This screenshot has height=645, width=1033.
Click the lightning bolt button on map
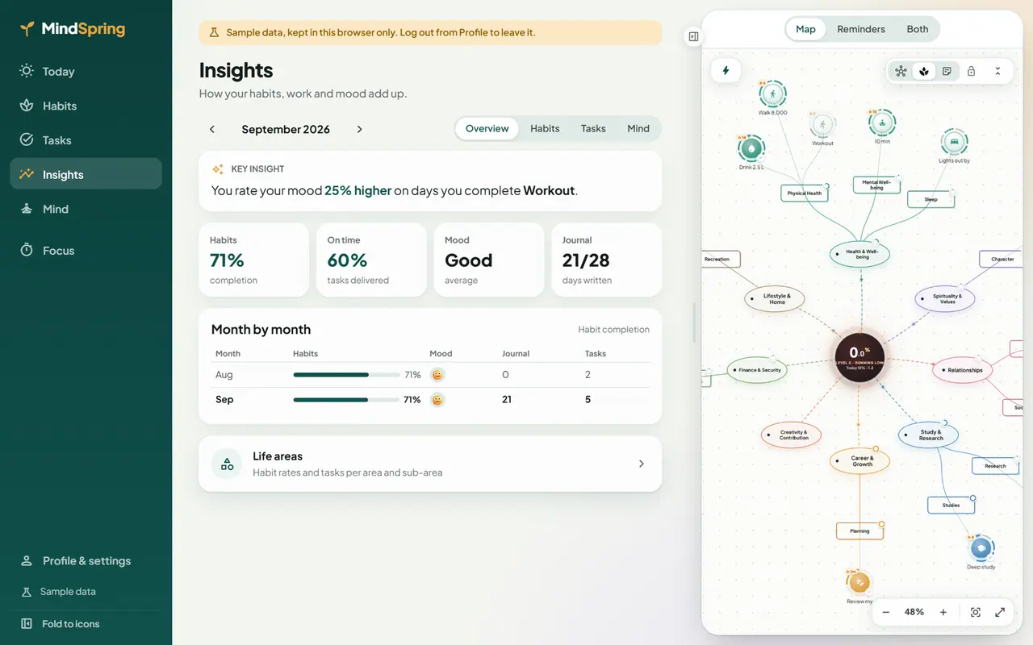726,70
